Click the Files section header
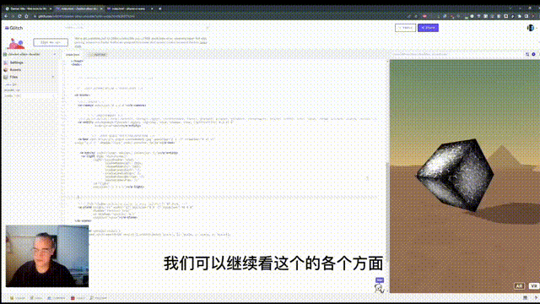Screen dimensions: 540x304 coord(13,77)
